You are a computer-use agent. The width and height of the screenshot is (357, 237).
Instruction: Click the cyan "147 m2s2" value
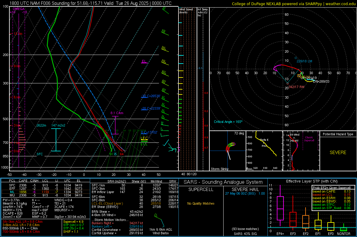coord(58,125)
